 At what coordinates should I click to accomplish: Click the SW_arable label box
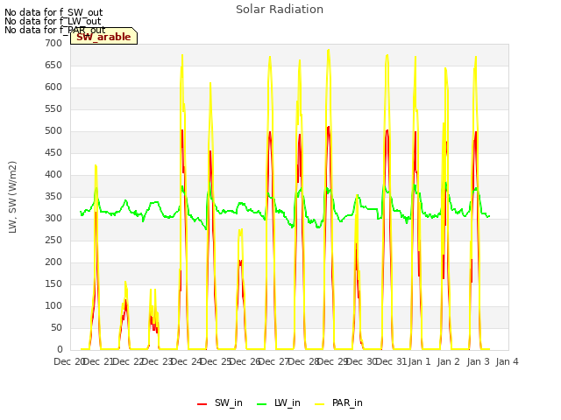click(103, 36)
